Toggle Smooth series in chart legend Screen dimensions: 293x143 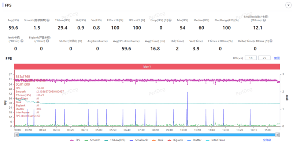92,140
